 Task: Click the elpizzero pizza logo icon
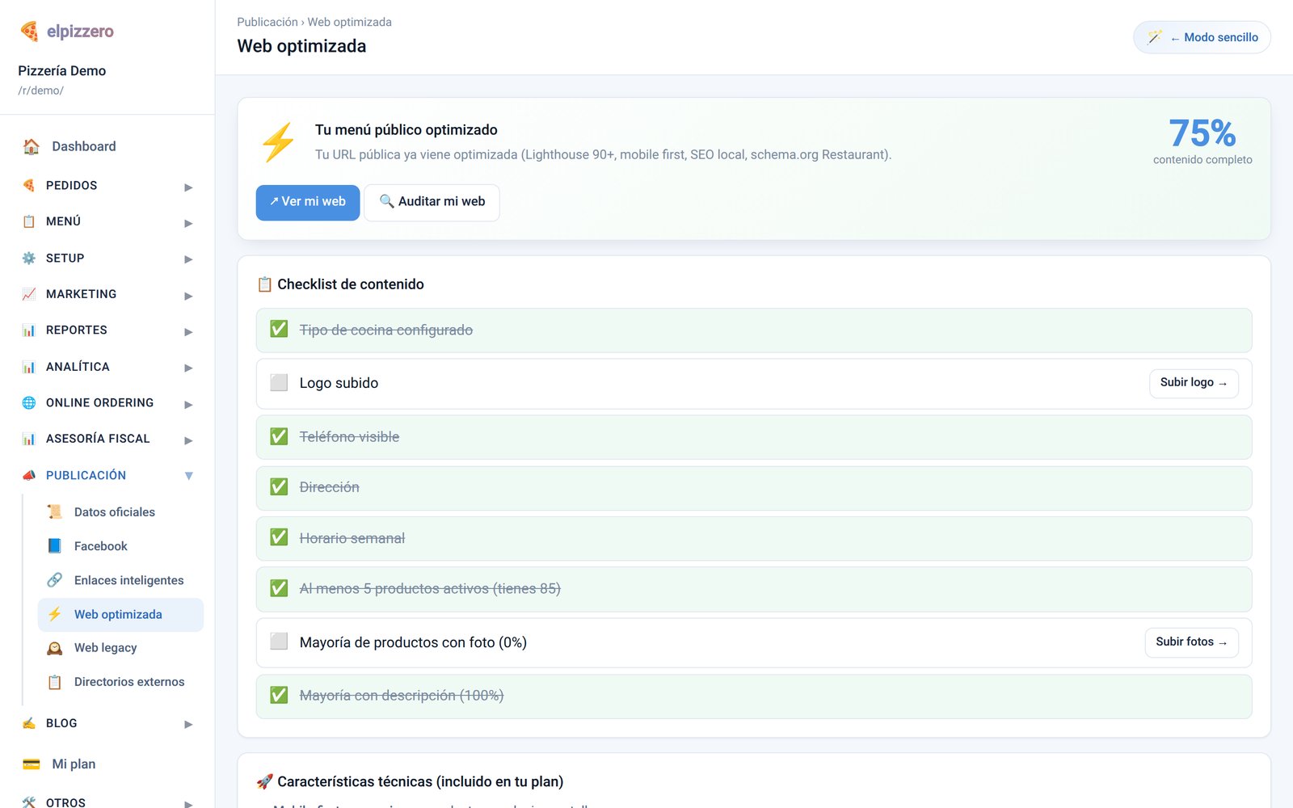point(30,32)
